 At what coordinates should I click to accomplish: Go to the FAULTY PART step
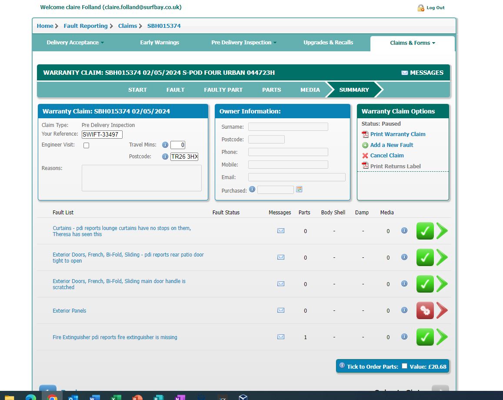(x=223, y=90)
